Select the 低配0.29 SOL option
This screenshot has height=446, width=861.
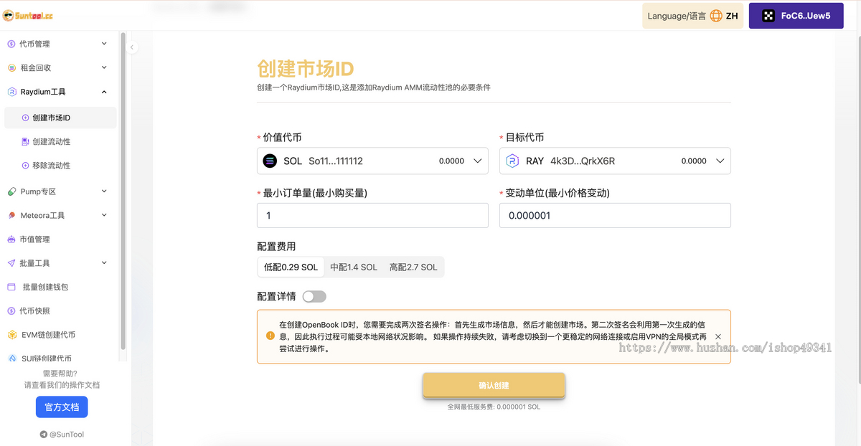point(291,267)
